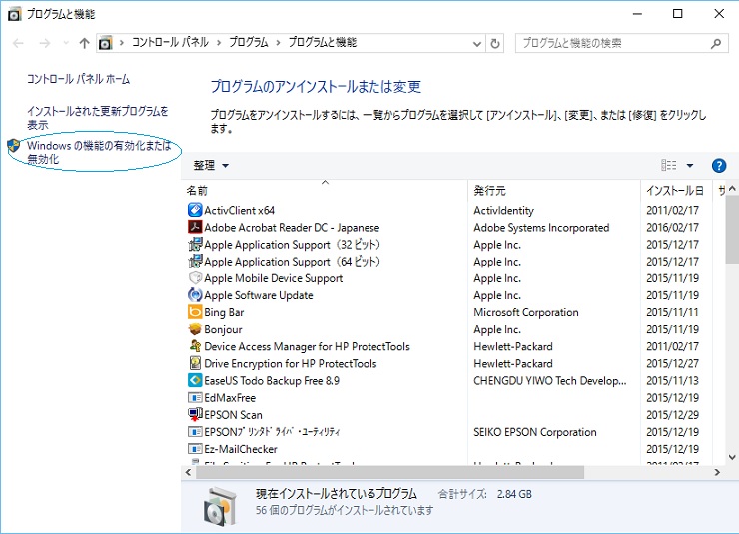Image resolution: width=739 pixels, height=534 pixels.
Task: Click the Ez-MailChecker icon
Action: [x=195, y=449]
